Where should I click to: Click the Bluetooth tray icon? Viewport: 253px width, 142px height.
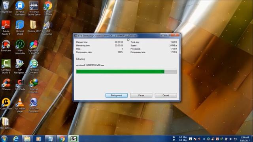click(x=204, y=139)
